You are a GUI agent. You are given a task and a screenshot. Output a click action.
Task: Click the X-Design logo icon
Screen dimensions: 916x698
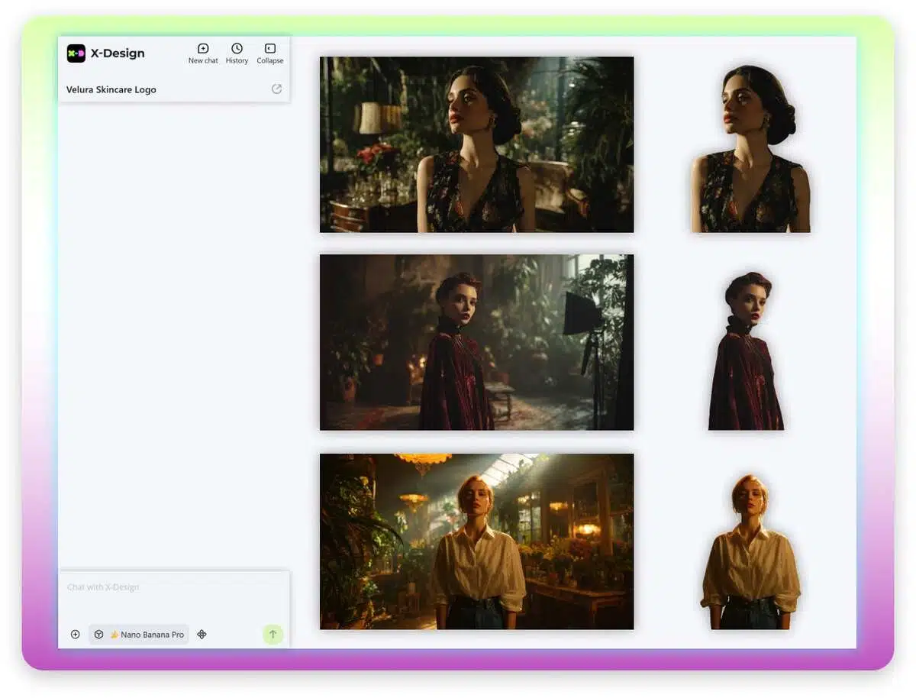coord(76,53)
